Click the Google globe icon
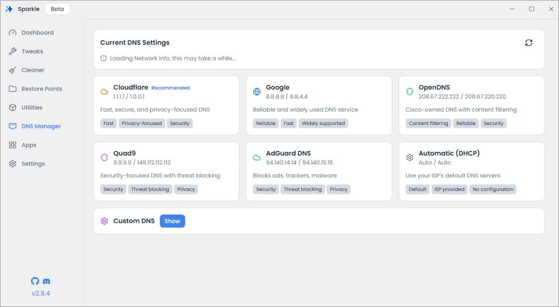Image resolution: width=559 pixels, height=307 pixels. 257,91
